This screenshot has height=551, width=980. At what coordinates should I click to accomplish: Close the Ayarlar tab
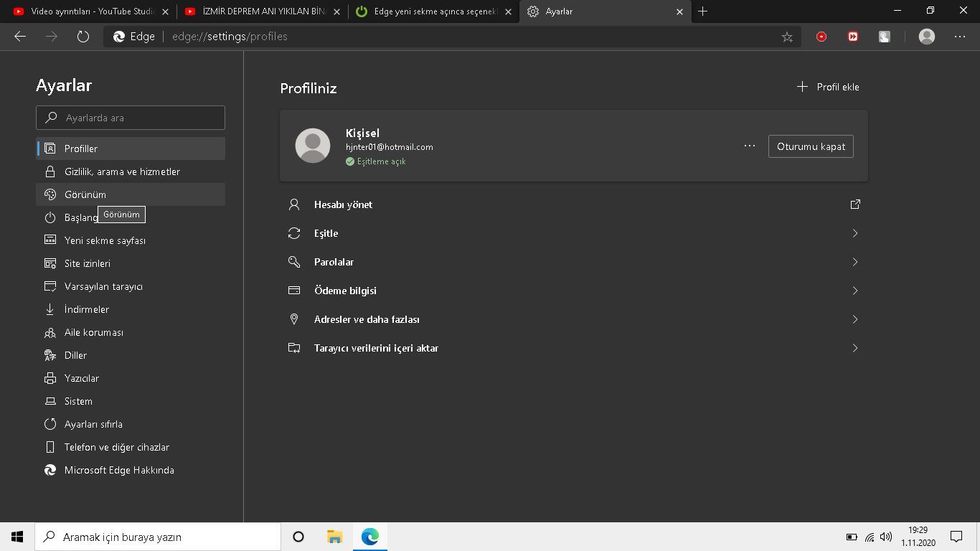coord(679,11)
